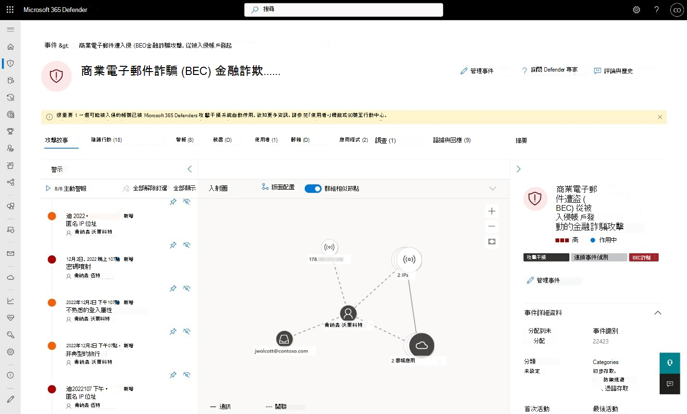Click the pencil customize navigation icon
This screenshot has width=687, height=414.
point(11,399)
